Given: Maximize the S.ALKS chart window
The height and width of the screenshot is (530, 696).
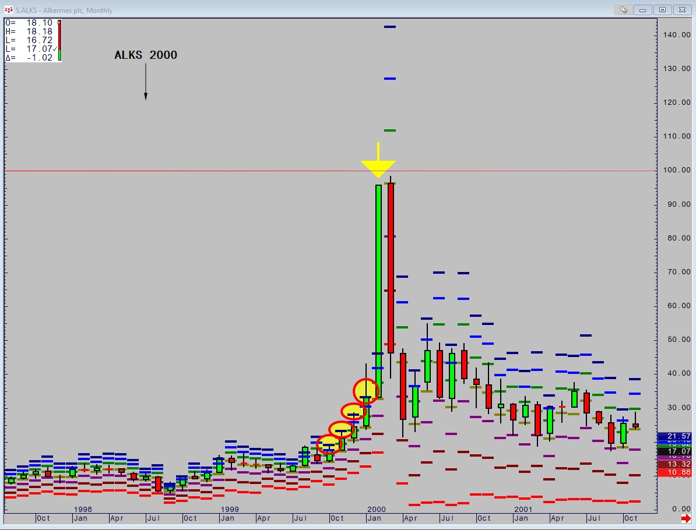Looking at the screenshot, I should 662,10.
